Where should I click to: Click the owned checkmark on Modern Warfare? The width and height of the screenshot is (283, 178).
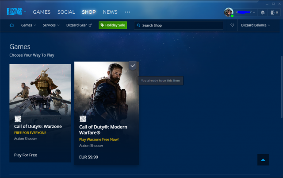coord(133,66)
